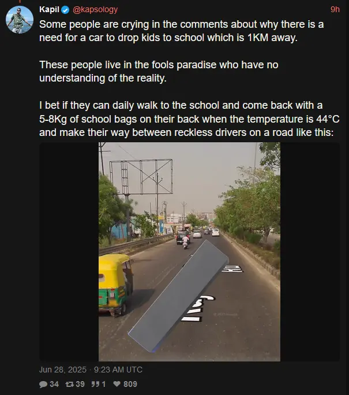This screenshot has width=349, height=395.
Task: Open the @kapsology handle link
Action: tap(95, 10)
